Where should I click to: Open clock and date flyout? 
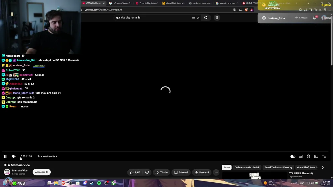(326, 183)
